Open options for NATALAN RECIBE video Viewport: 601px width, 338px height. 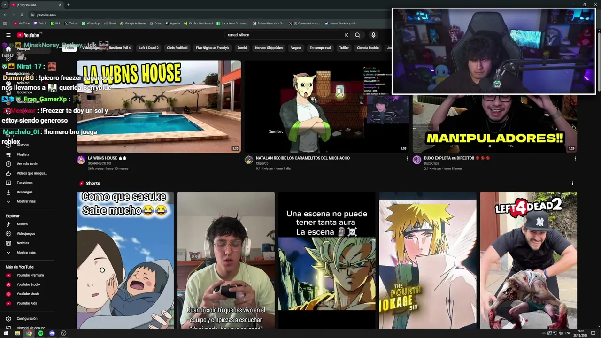(x=407, y=159)
